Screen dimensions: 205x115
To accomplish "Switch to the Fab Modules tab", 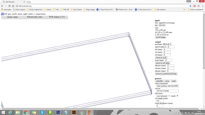I will click(x=14, y=2).
